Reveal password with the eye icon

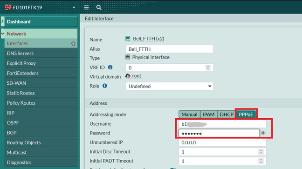click(263, 133)
